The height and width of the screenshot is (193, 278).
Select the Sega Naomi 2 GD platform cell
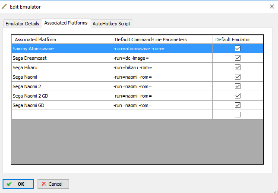pyautogui.click(x=62, y=96)
